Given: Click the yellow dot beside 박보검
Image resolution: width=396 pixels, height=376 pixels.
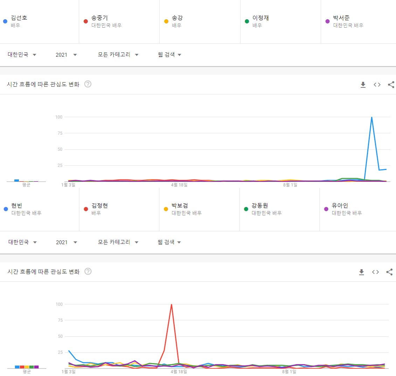Looking at the screenshot, I should coord(166,209).
